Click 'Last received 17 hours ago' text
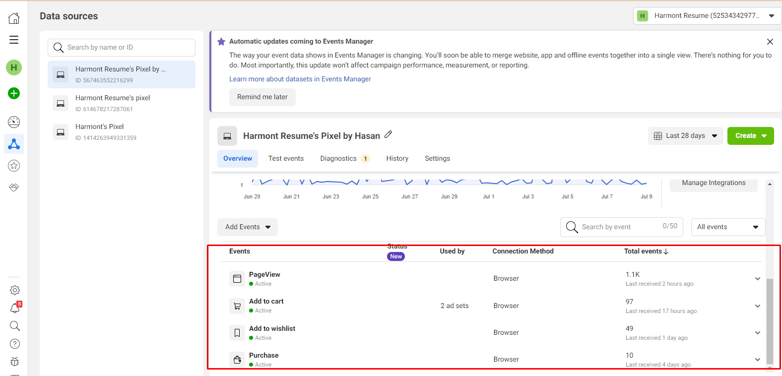782x376 pixels. 661,312
